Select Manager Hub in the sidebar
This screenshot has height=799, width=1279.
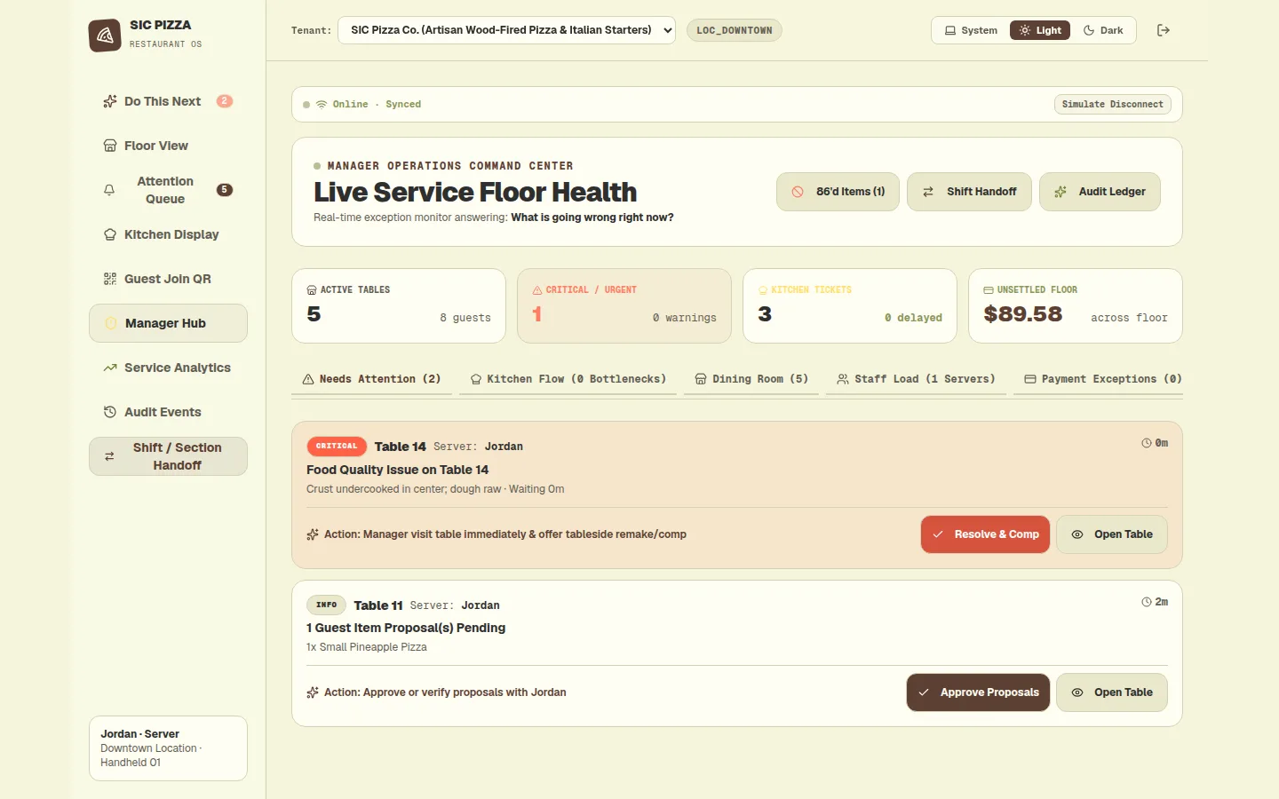tap(168, 323)
